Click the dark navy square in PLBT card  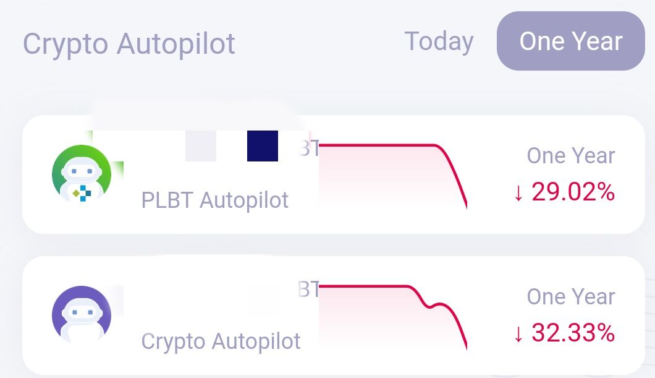pos(263,146)
